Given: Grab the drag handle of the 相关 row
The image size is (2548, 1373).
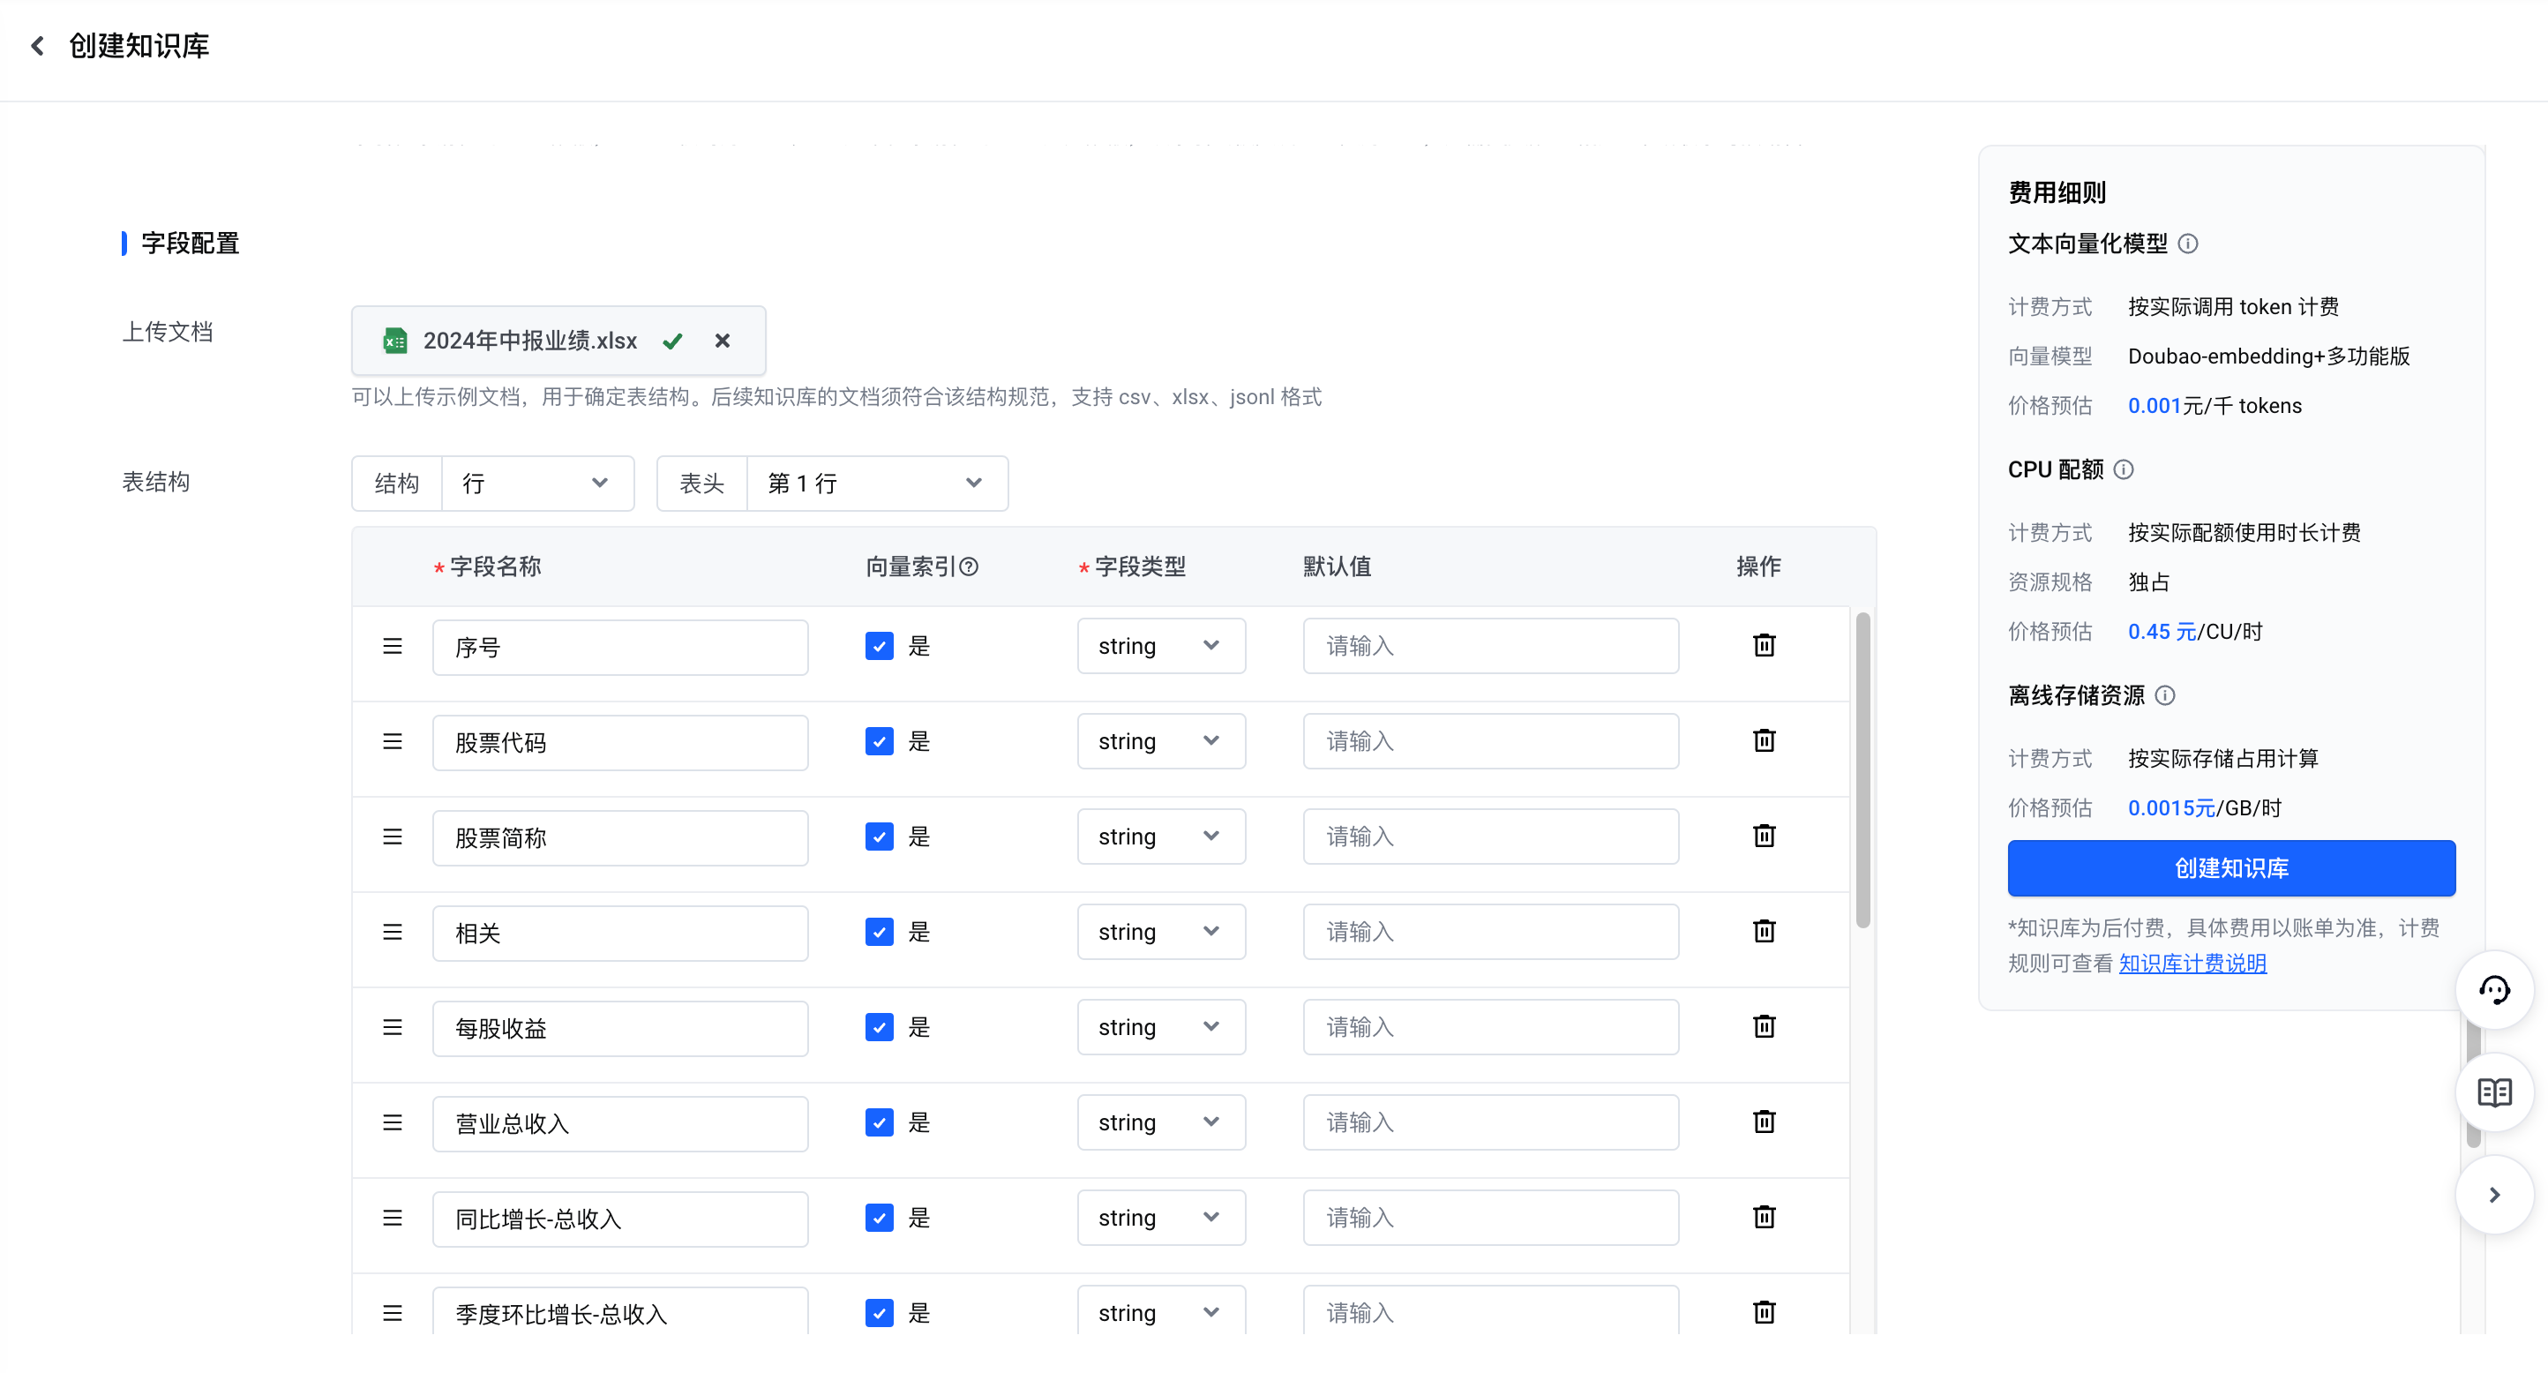Looking at the screenshot, I should 393,932.
